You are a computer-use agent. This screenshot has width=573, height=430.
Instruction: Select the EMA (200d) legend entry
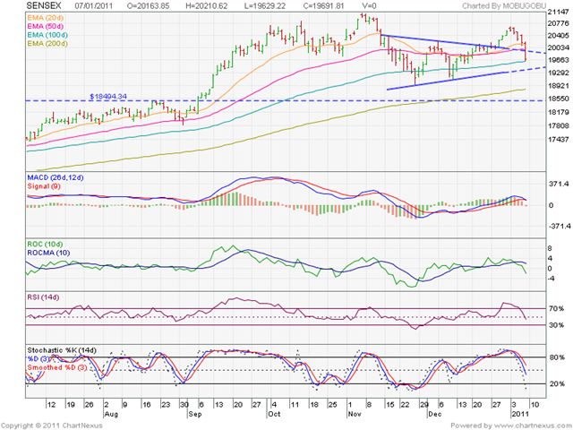[x=47, y=44]
